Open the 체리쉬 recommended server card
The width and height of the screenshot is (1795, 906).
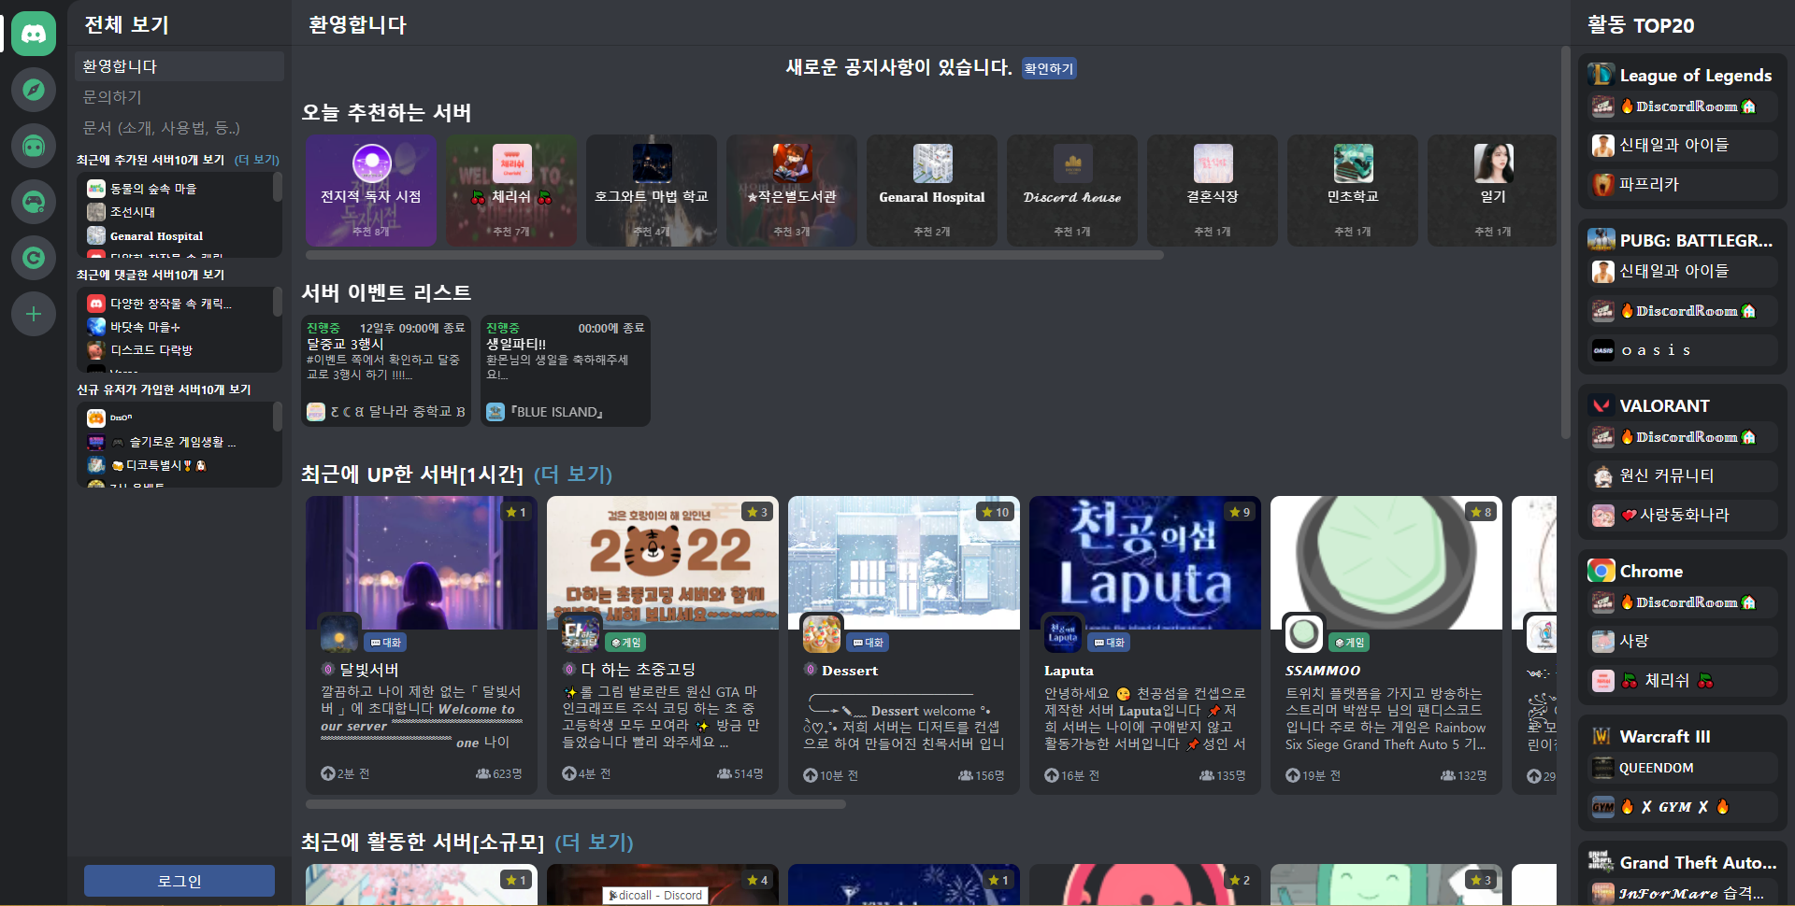coord(511,191)
